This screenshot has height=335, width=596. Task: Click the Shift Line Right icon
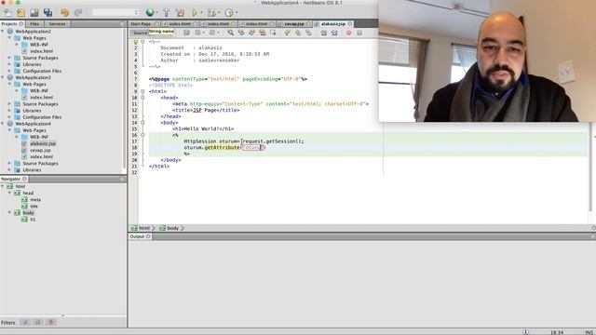tap(334, 33)
